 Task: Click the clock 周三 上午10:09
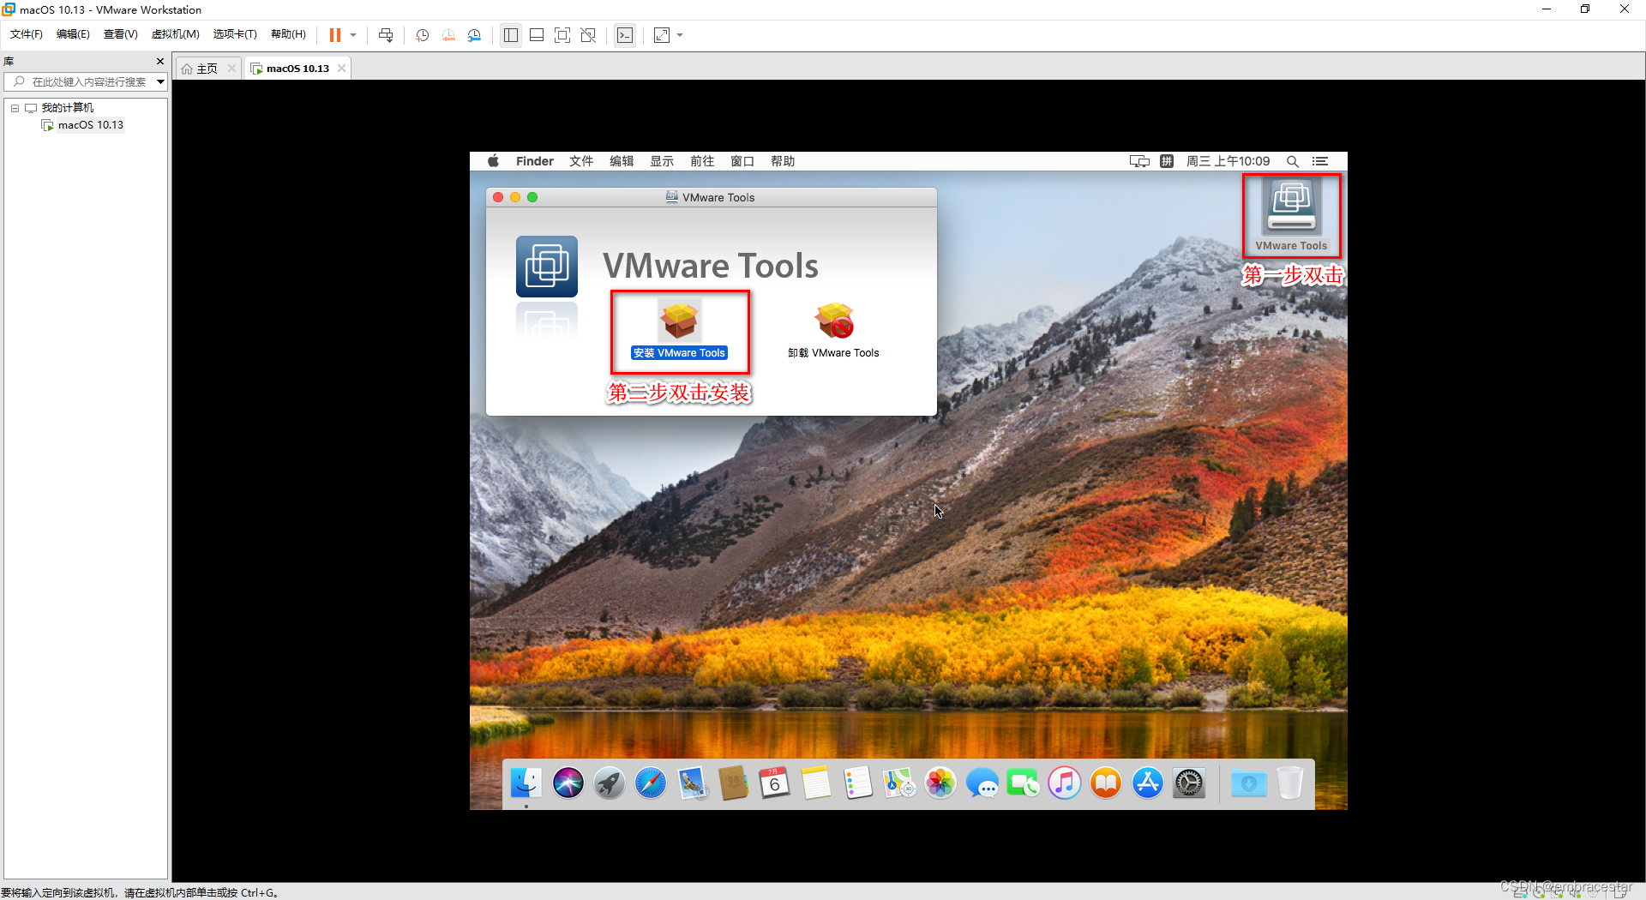pos(1228,161)
